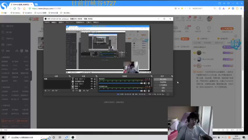Move the selected source down
Image resolution: width=248 pixels, height=140 pixels.
pos(87,91)
